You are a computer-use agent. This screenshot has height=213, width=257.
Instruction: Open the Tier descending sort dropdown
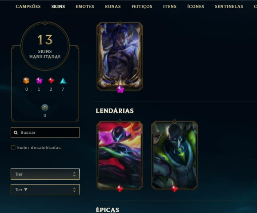coord(45,190)
